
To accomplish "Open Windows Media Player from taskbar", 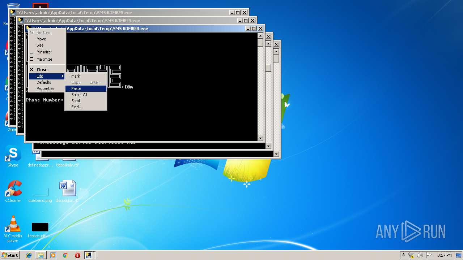I will pos(53,255).
